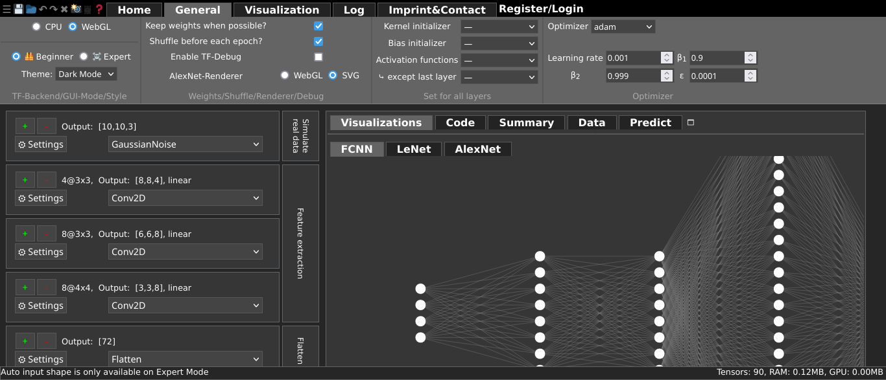Click the floppy disk save icon
Image resolution: width=886 pixels, height=380 pixels.
pyautogui.click(x=19, y=9)
